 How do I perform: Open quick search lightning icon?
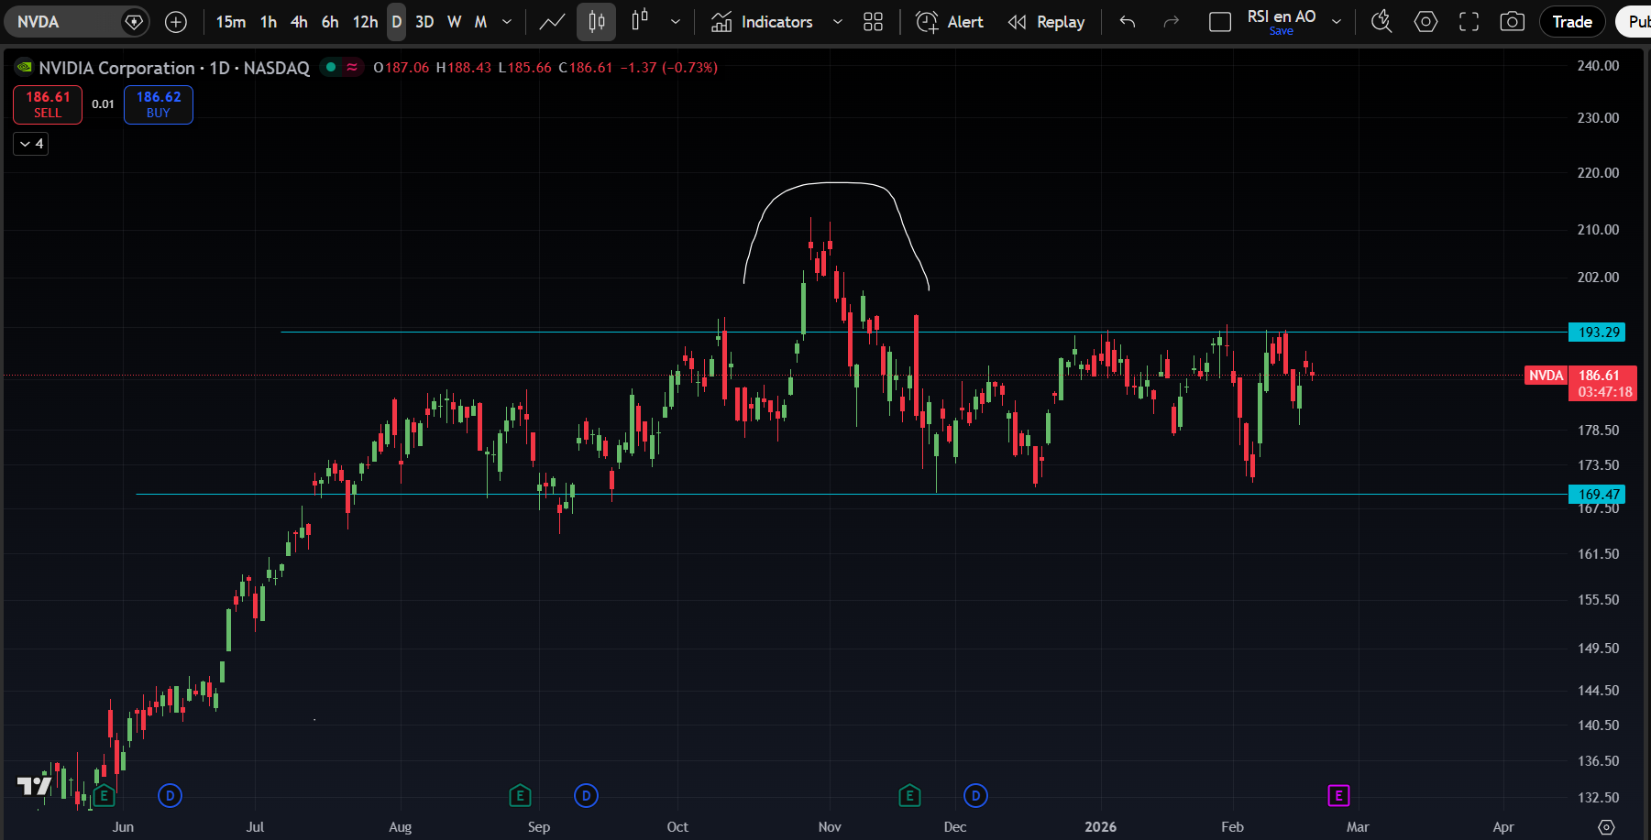click(1381, 22)
